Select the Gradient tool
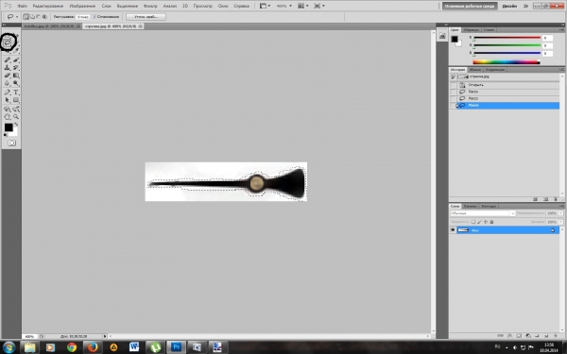Screen dimensions: 567x354 pyautogui.click(x=16, y=76)
